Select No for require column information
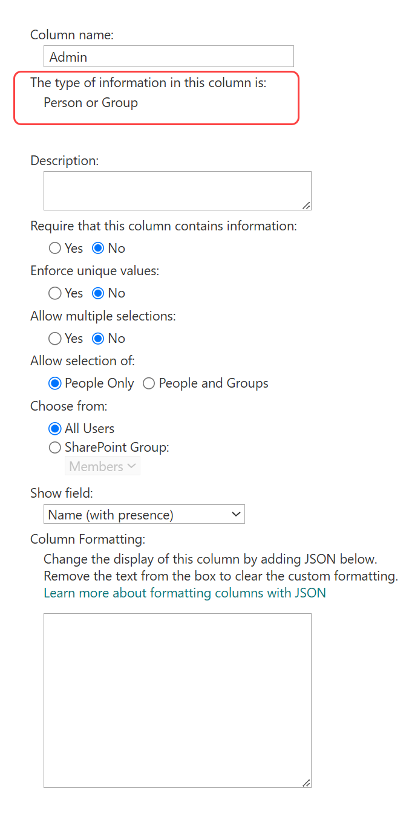409x823 pixels. [99, 248]
